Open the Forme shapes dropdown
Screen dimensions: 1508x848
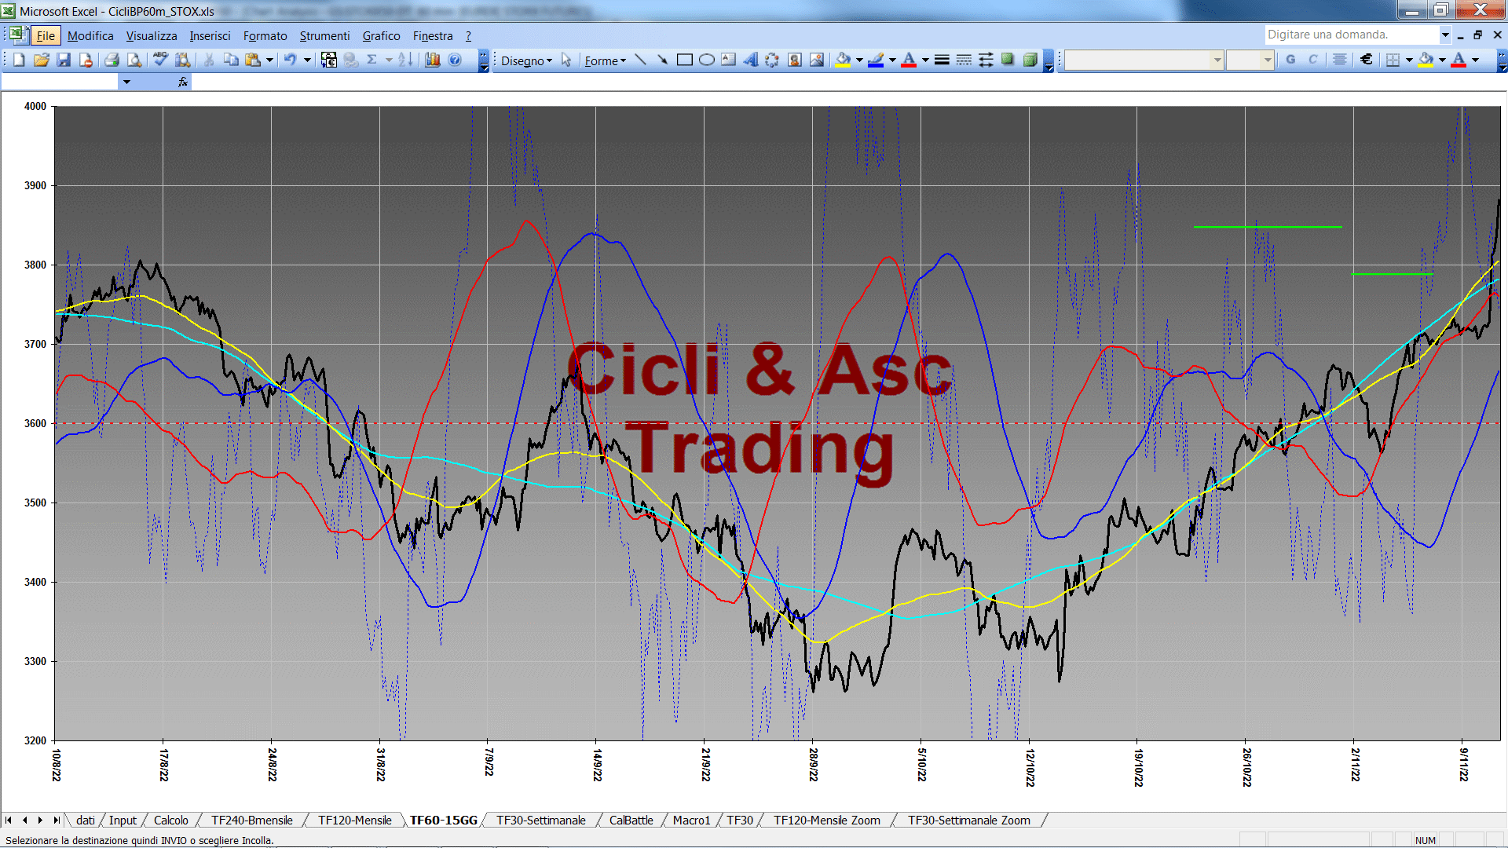click(x=605, y=60)
